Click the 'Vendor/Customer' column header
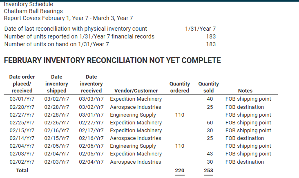This screenshot has width=299, height=178. [x=136, y=90]
